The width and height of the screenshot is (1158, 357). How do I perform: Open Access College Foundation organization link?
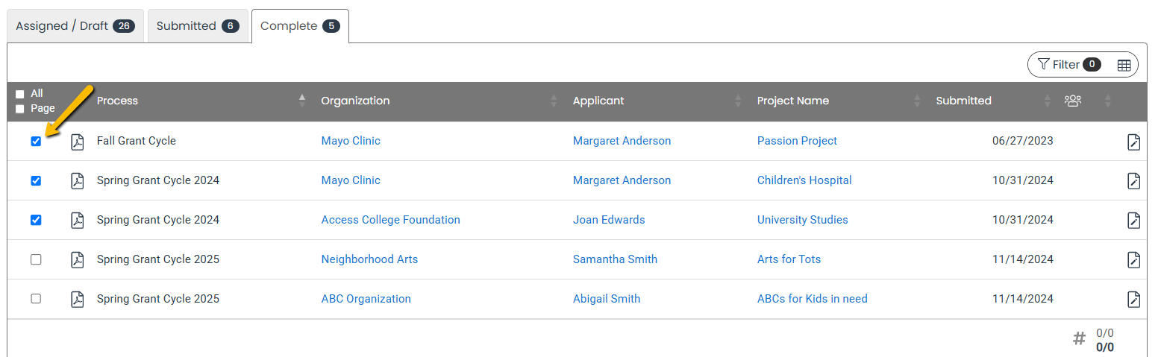(390, 220)
